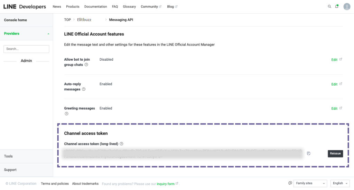
Task: Open the notifications bell icon
Action: 337,7
